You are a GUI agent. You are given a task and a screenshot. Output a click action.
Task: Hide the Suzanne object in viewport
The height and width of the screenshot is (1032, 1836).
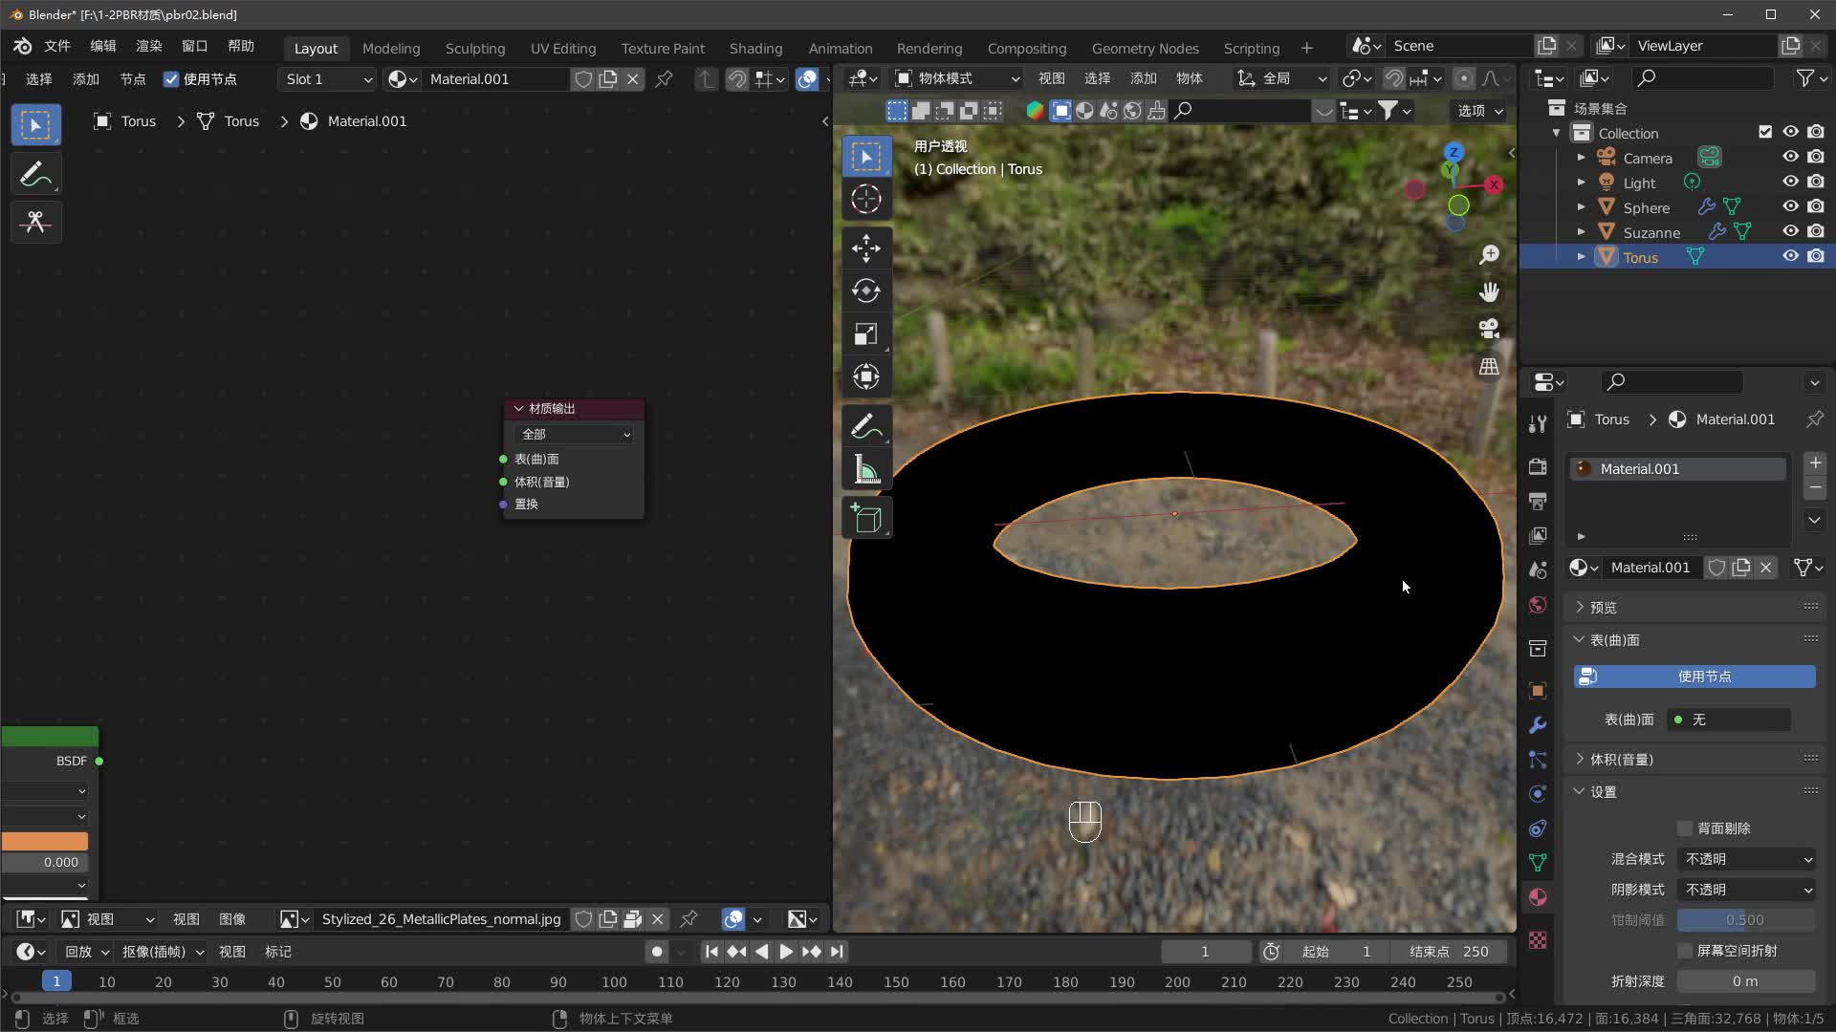[1790, 231]
